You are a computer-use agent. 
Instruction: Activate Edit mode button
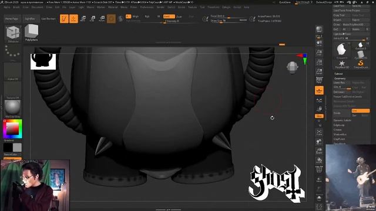coord(64,19)
